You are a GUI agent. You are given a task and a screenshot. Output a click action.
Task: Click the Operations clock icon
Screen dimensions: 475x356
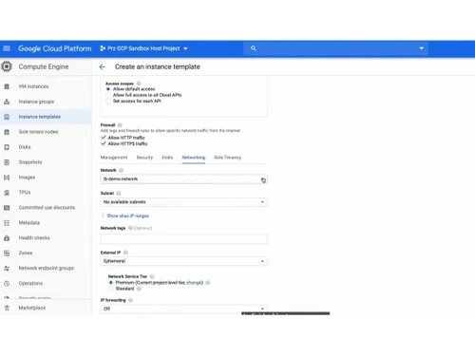7,284
